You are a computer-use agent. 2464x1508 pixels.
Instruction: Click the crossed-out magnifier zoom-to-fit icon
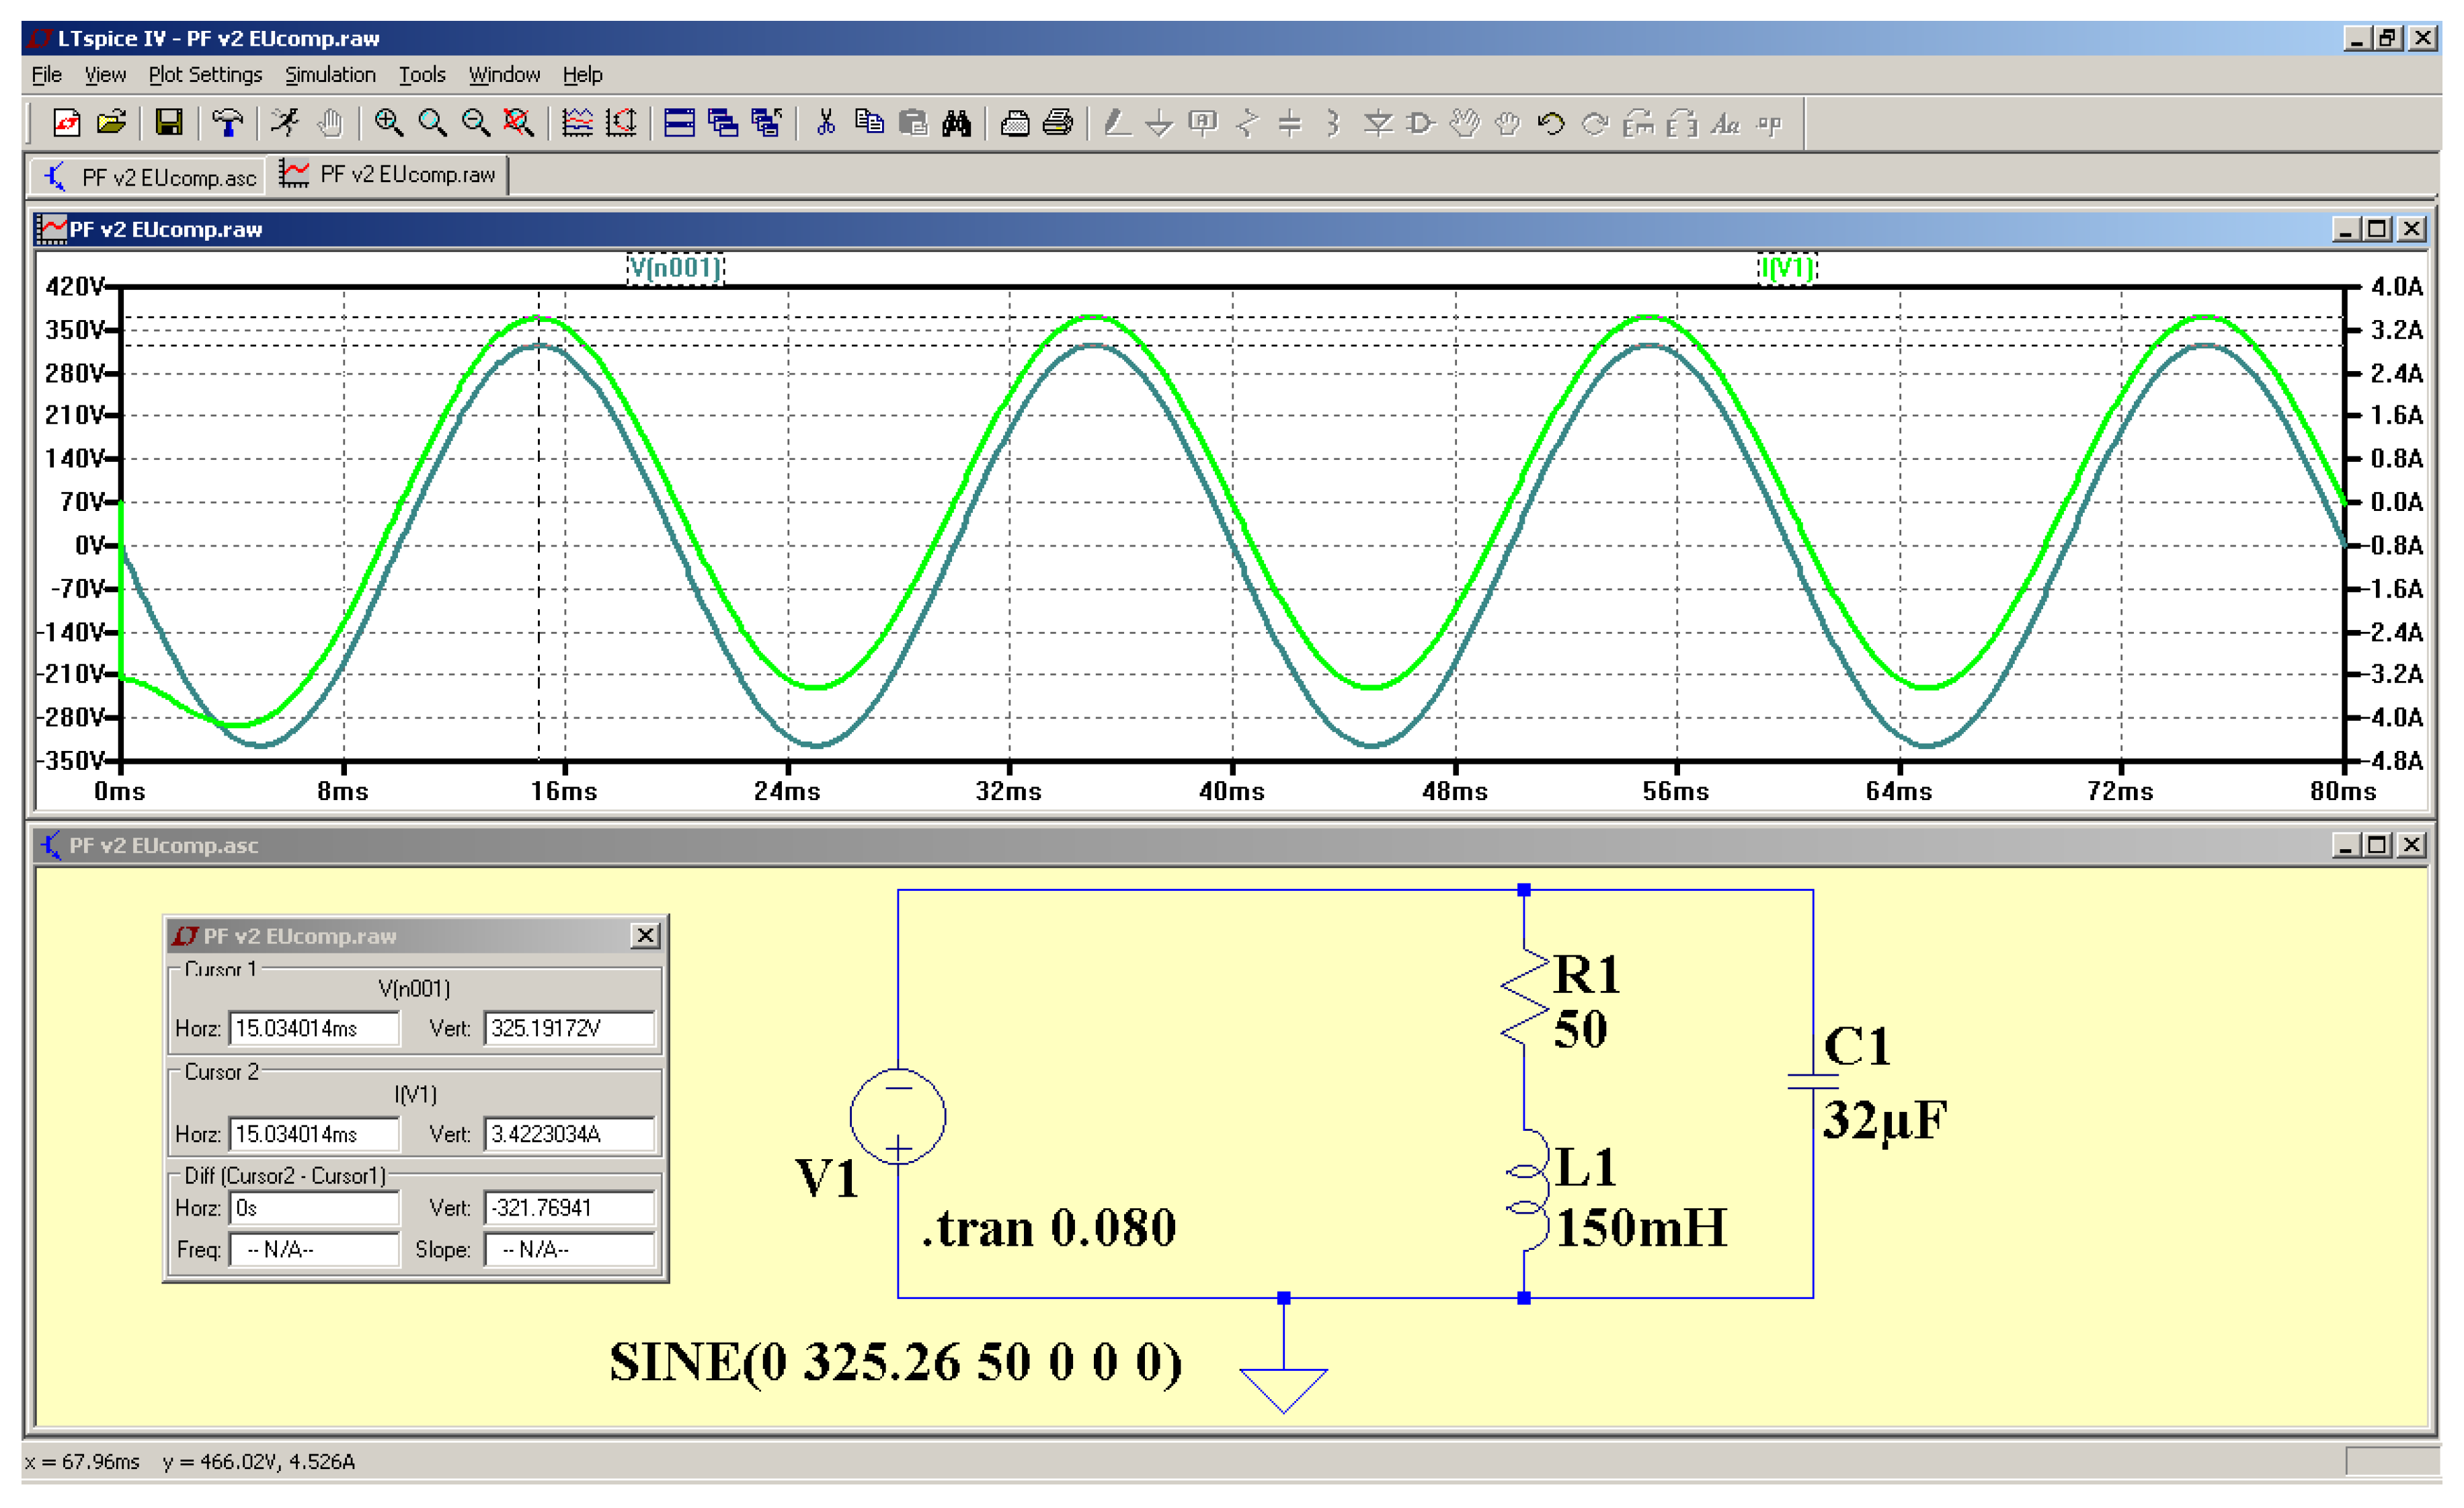[x=519, y=123]
